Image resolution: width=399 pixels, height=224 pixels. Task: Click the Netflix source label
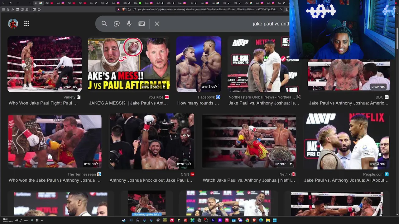[x=285, y=174]
